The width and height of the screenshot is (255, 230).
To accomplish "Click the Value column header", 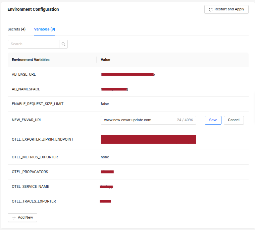I will [105, 60].
